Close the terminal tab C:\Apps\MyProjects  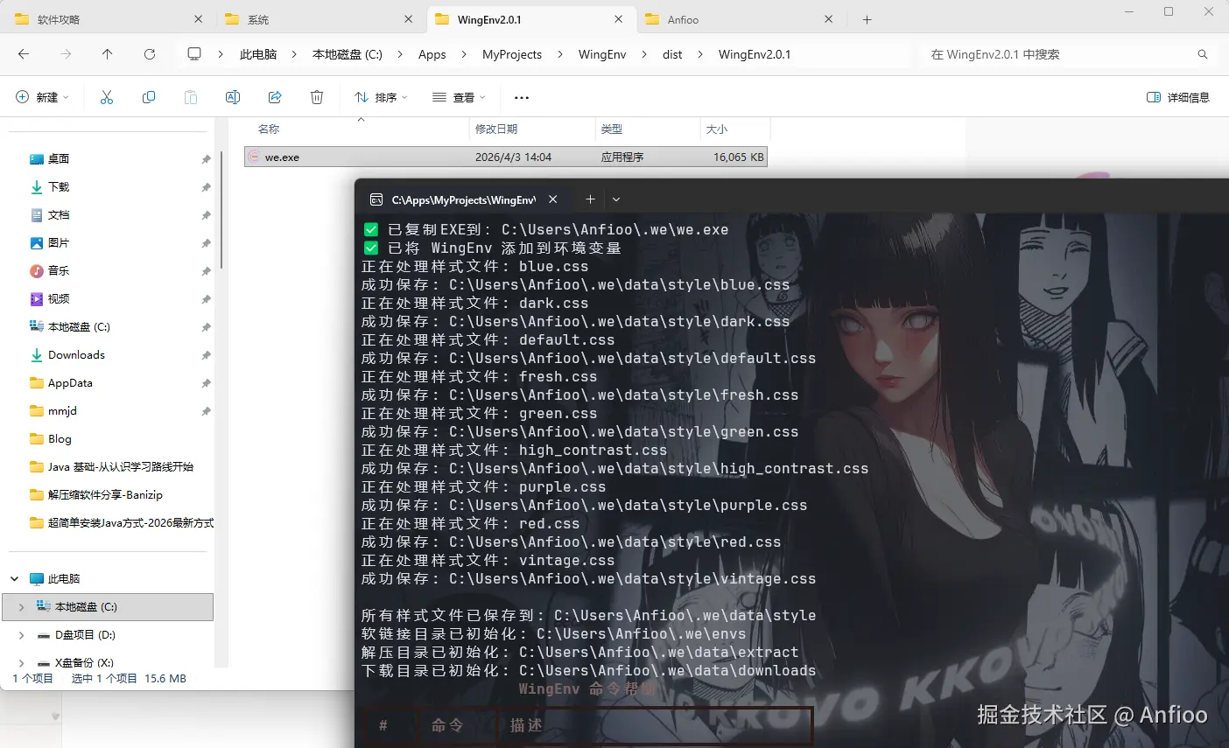553,199
